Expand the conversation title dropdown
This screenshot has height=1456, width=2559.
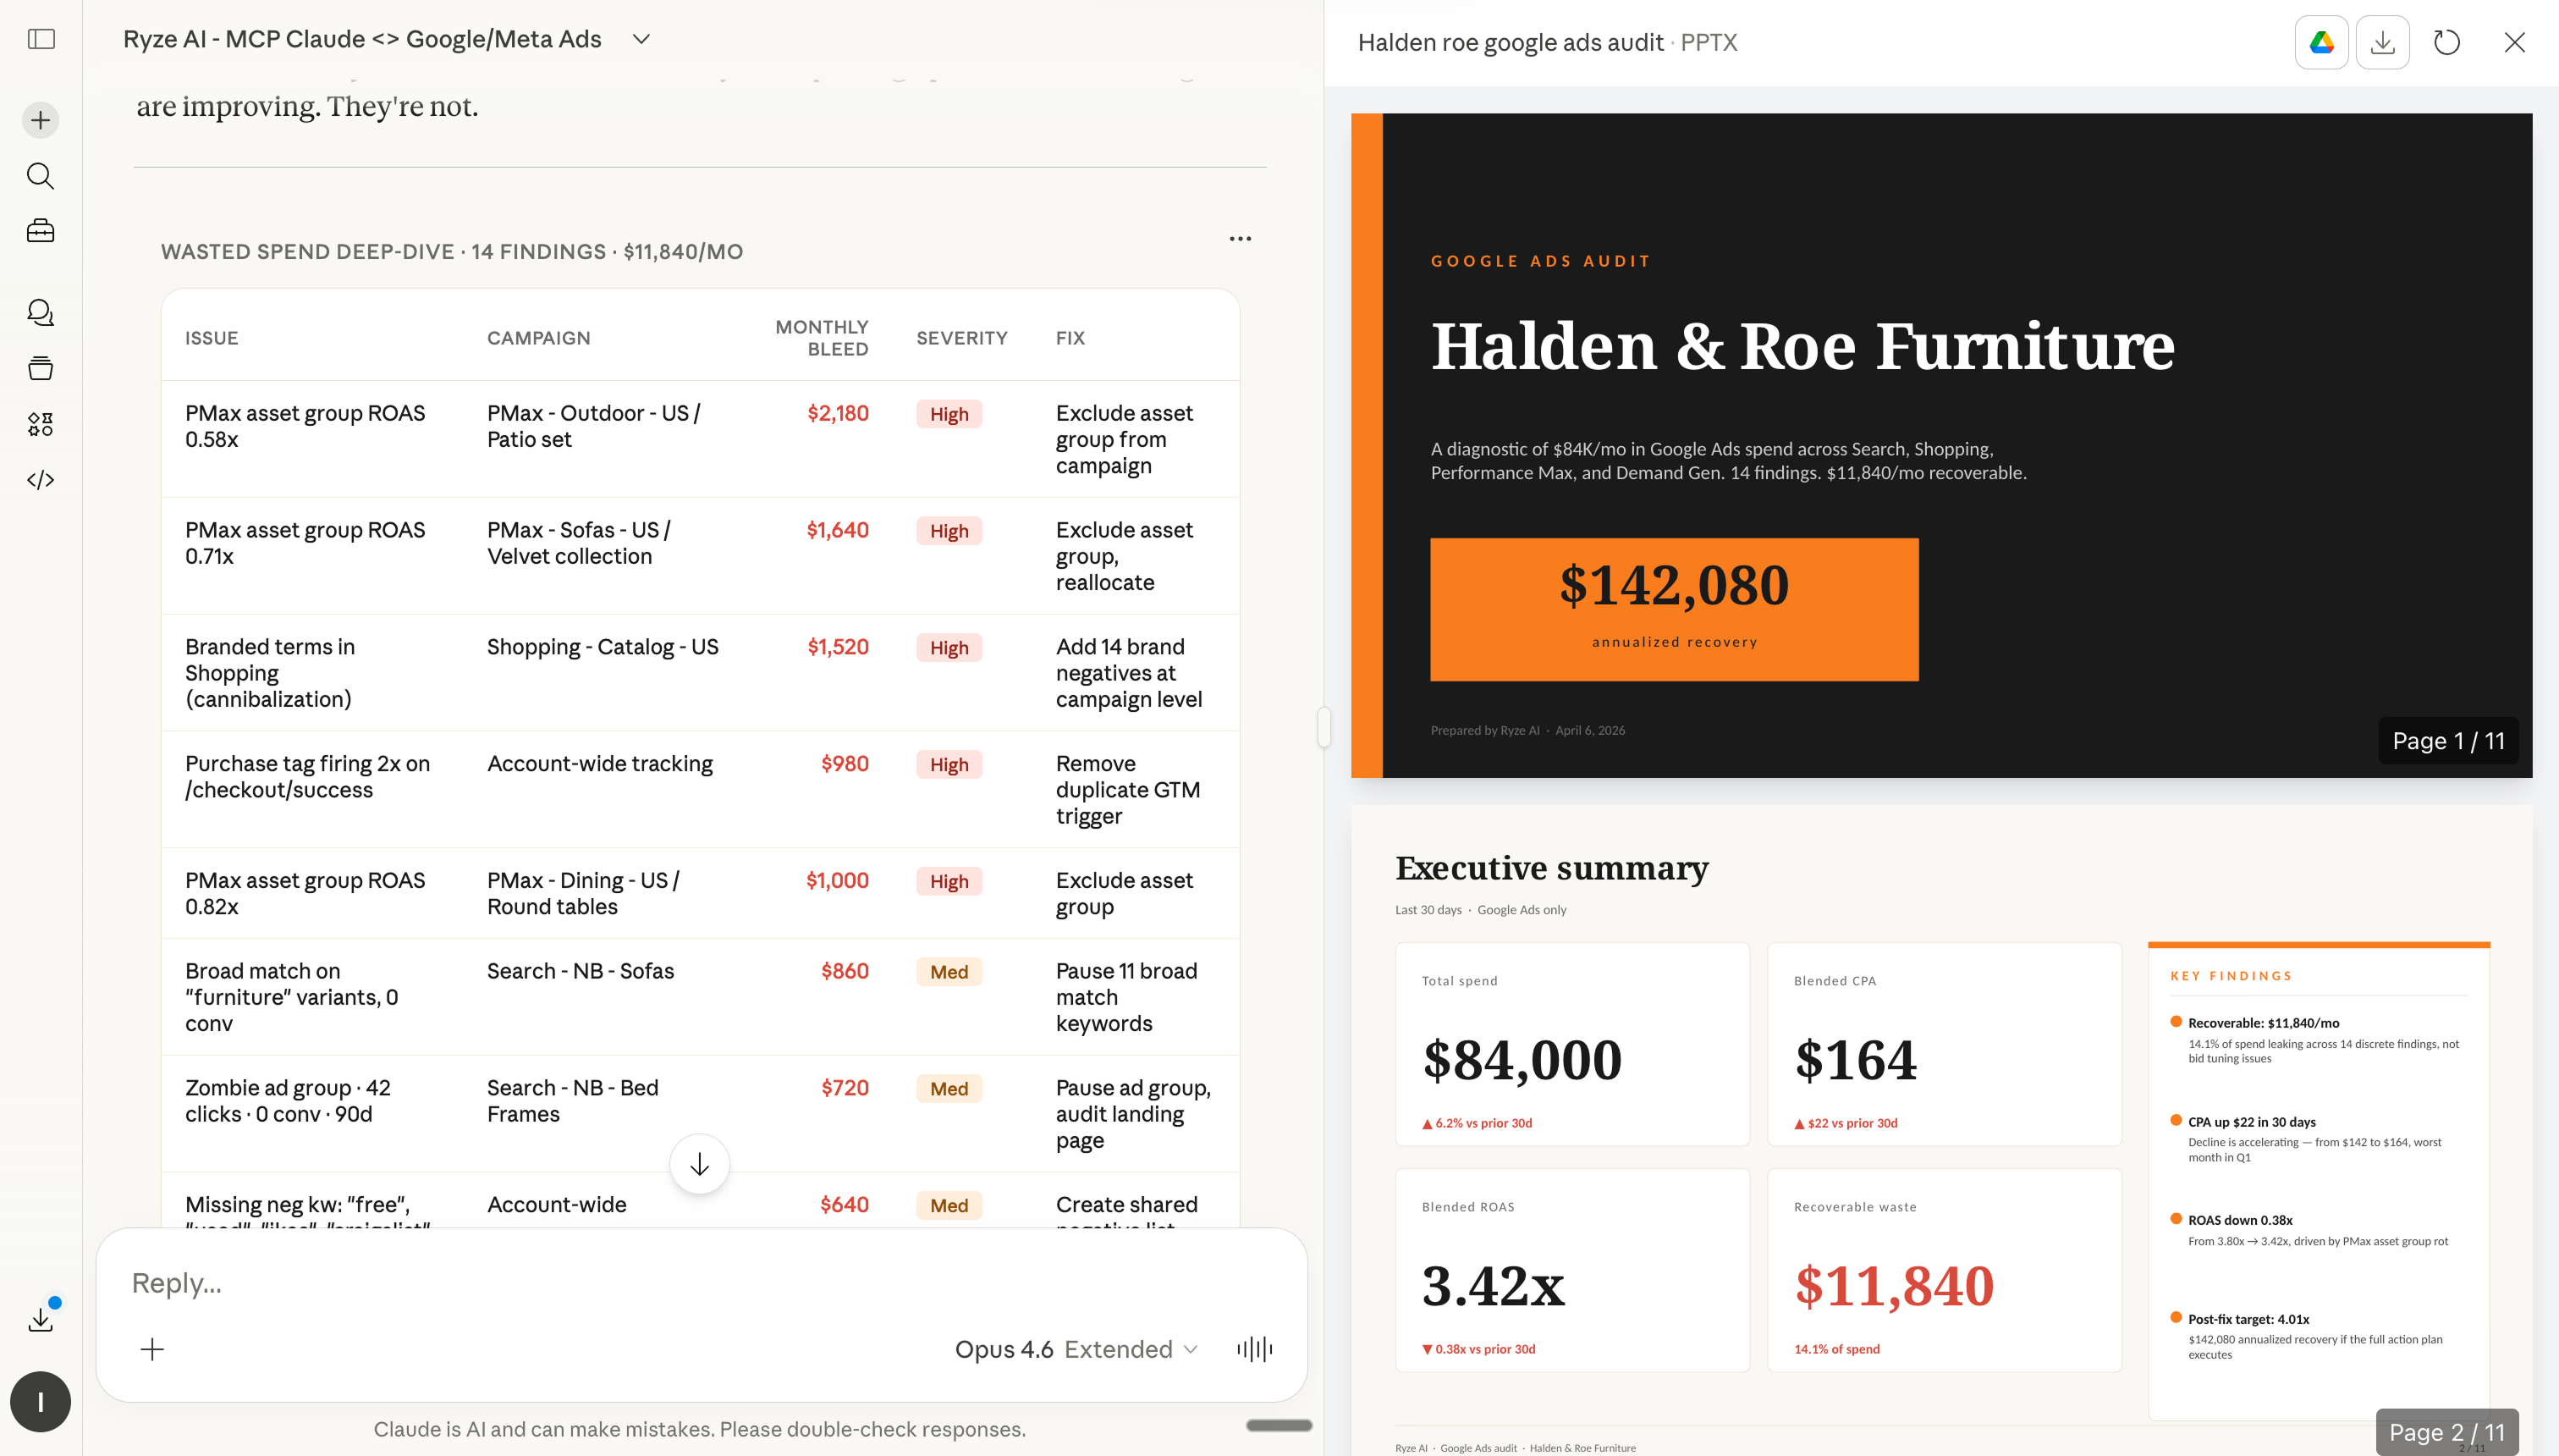pyautogui.click(x=641, y=39)
